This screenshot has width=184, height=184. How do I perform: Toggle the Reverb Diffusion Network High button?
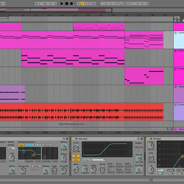(x=21, y=145)
